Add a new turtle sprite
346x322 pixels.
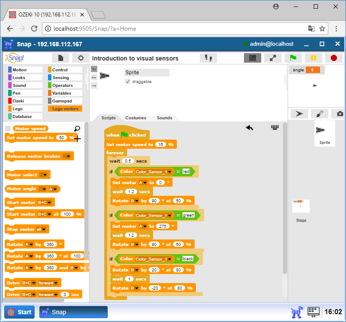click(x=299, y=114)
